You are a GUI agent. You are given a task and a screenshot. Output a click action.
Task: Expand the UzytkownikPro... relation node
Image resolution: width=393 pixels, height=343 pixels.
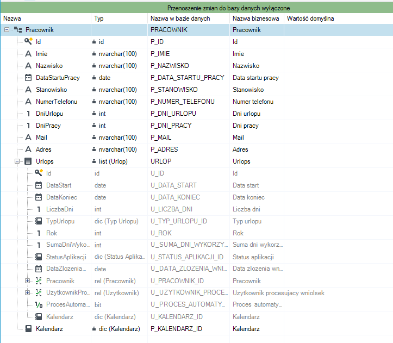pyautogui.click(x=27, y=292)
